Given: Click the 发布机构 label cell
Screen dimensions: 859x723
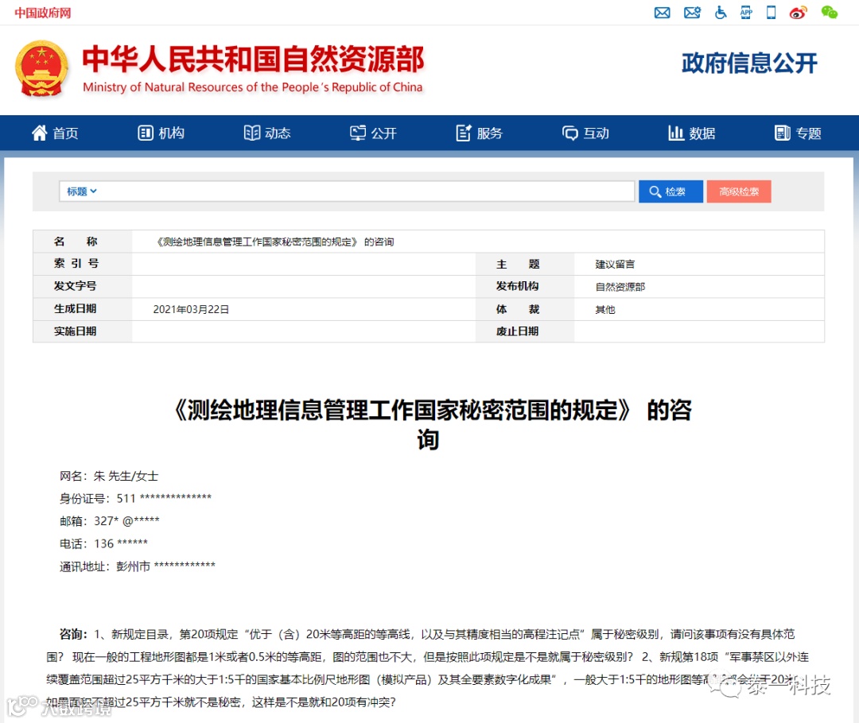Looking at the screenshot, I should 524,286.
